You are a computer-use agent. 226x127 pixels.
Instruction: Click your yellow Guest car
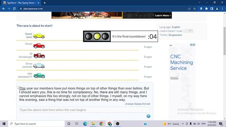tap(39, 36)
